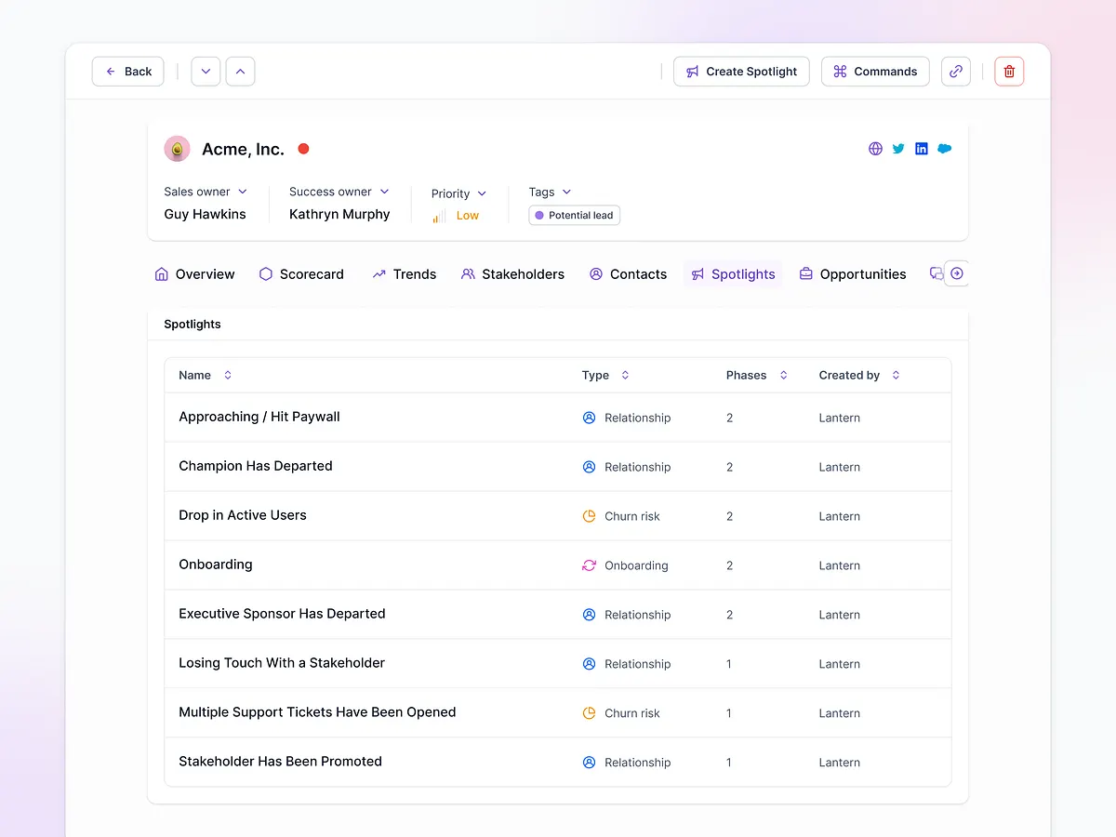This screenshot has width=1116, height=837.
Task: Open the LinkedIn profile icon
Action: click(x=922, y=149)
